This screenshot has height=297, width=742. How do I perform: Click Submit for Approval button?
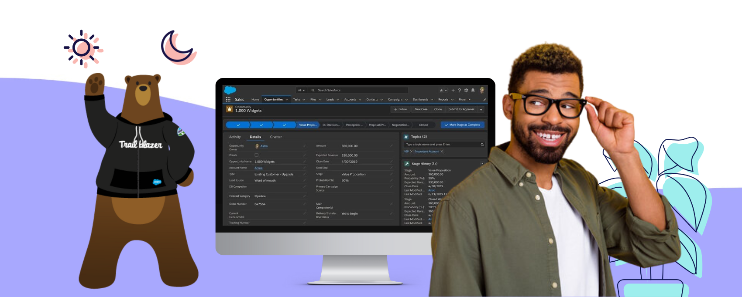pos(461,109)
